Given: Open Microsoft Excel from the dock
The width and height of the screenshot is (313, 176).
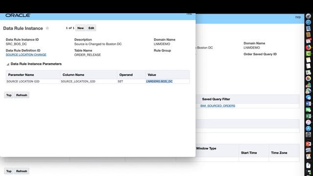Looking at the screenshot, I should click(x=309, y=116).
